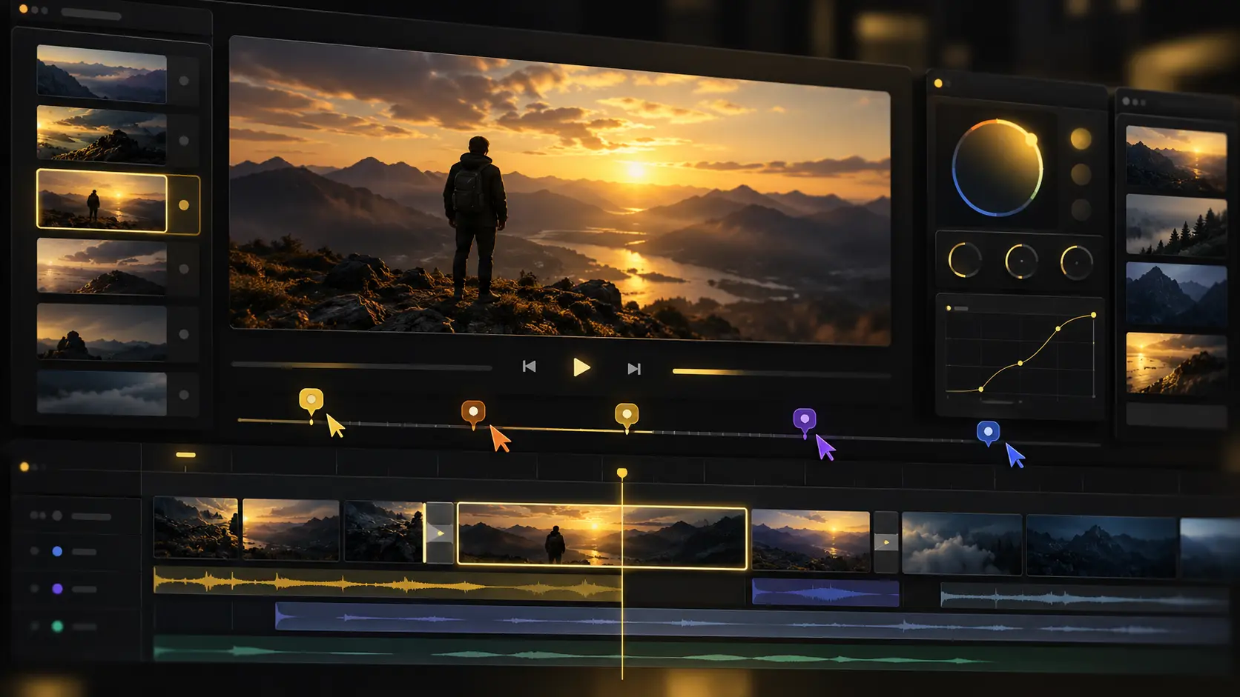Image resolution: width=1240 pixels, height=697 pixels.
Task: Click the transition icon before the cloud clip
Action: coord(886,542)
